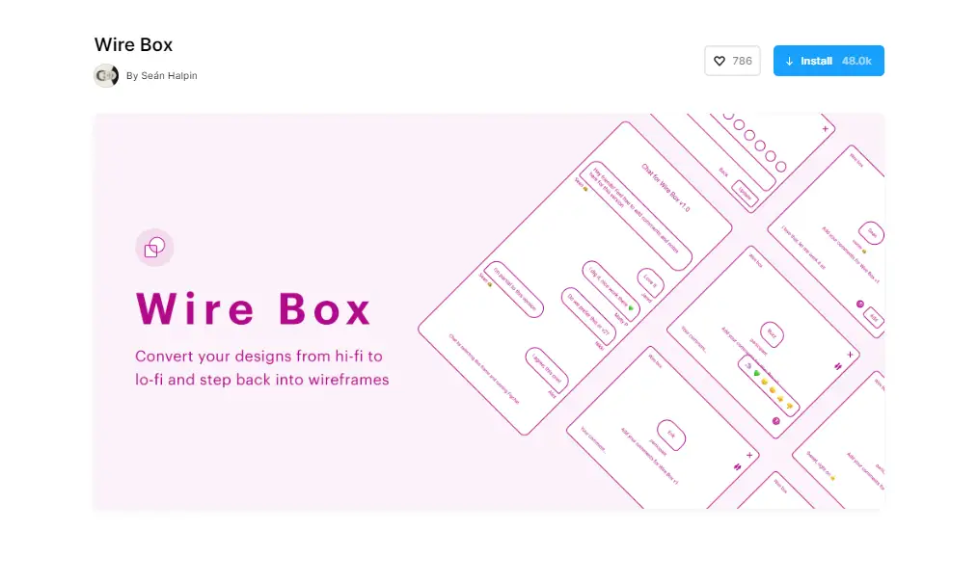Click the 48.0k install count
The width and height of the screenshot is (978, 583).
tap(856, 61)
